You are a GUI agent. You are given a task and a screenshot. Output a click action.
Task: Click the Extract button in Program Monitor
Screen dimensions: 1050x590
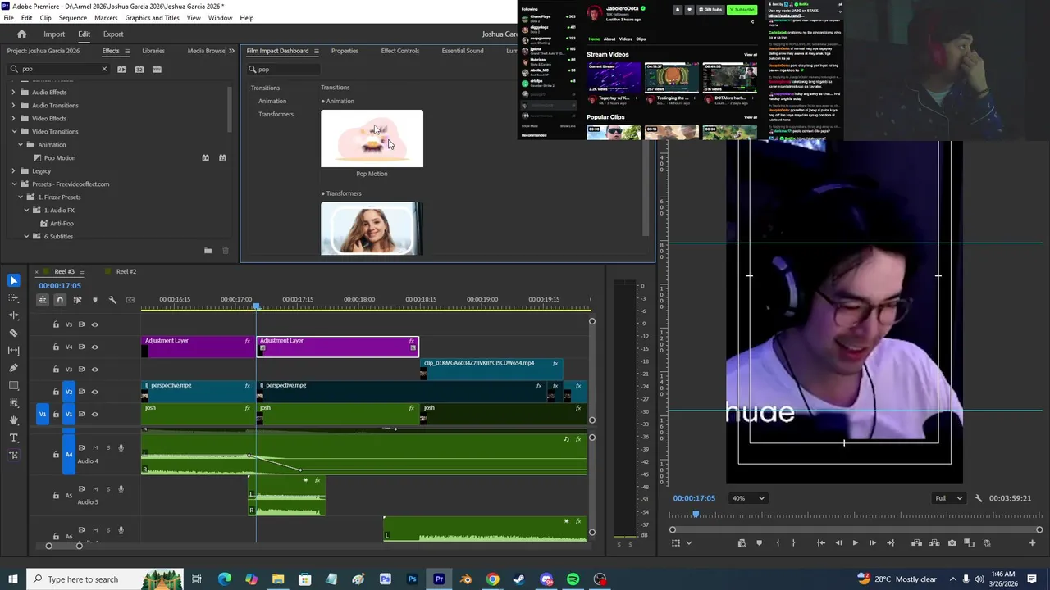pyautogui.click(x=934, y=542)
